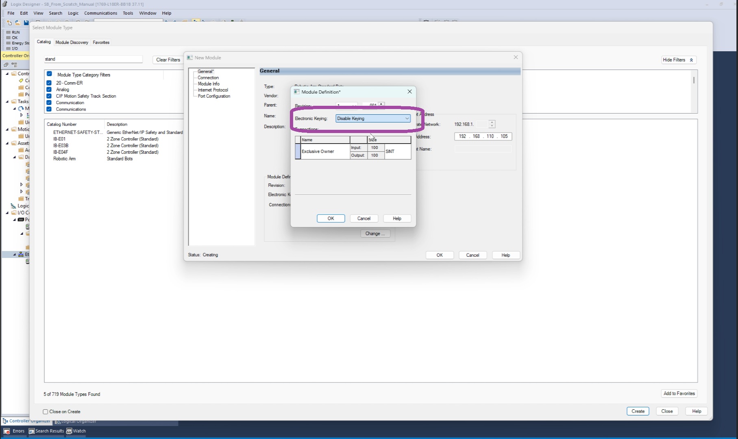Uncheck the Analog category filter

point(49,90)
